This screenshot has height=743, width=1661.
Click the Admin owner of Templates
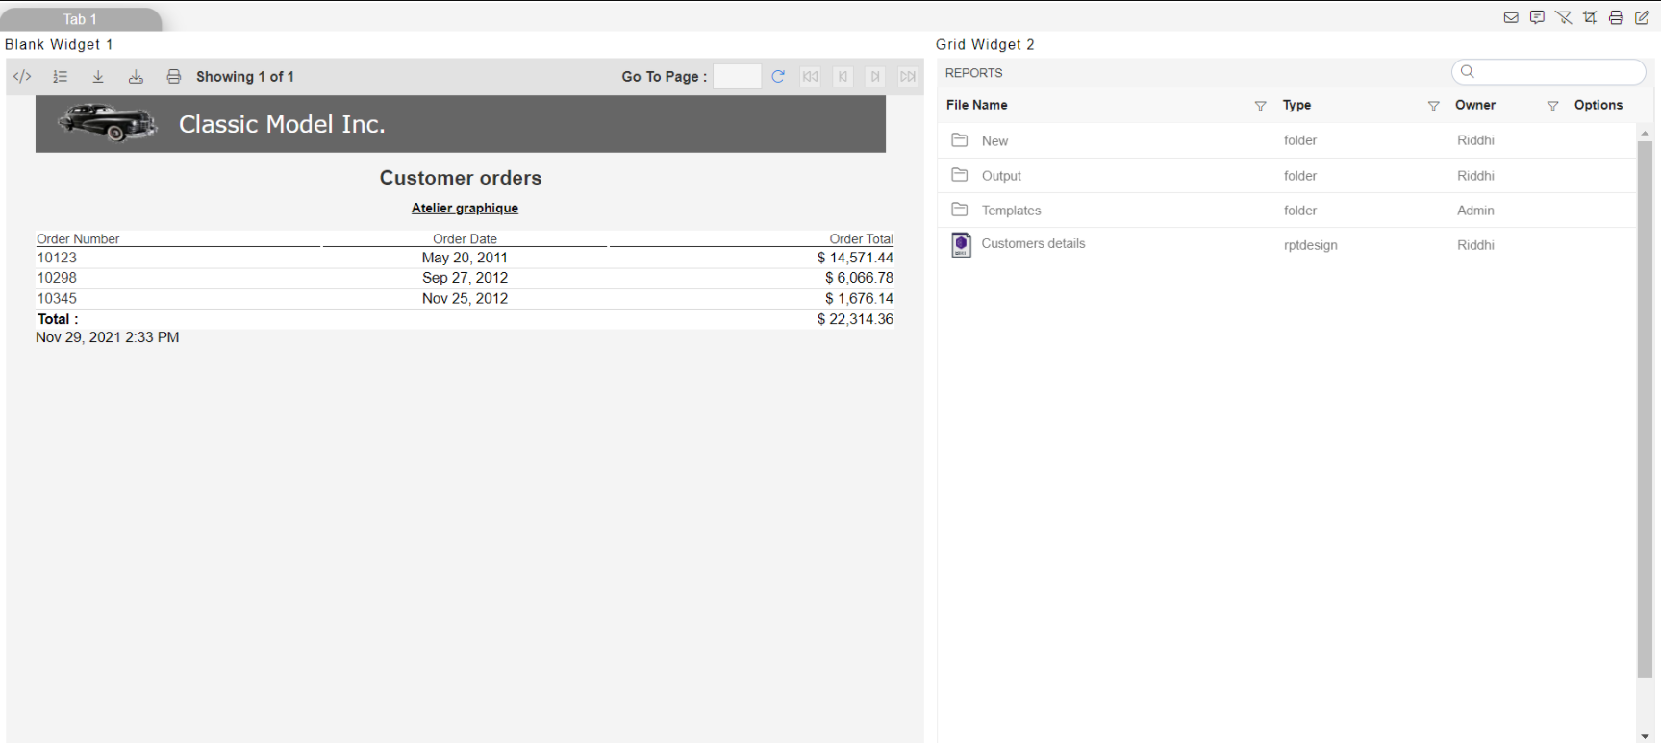point(1475,211)
